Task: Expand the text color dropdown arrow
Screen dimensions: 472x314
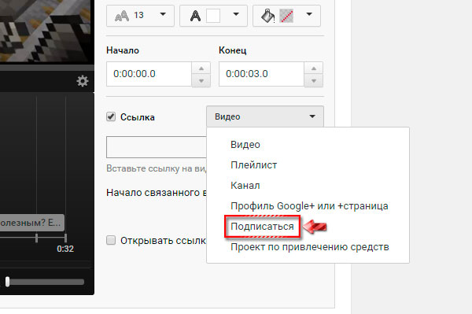Action: [x=236, y=14]
